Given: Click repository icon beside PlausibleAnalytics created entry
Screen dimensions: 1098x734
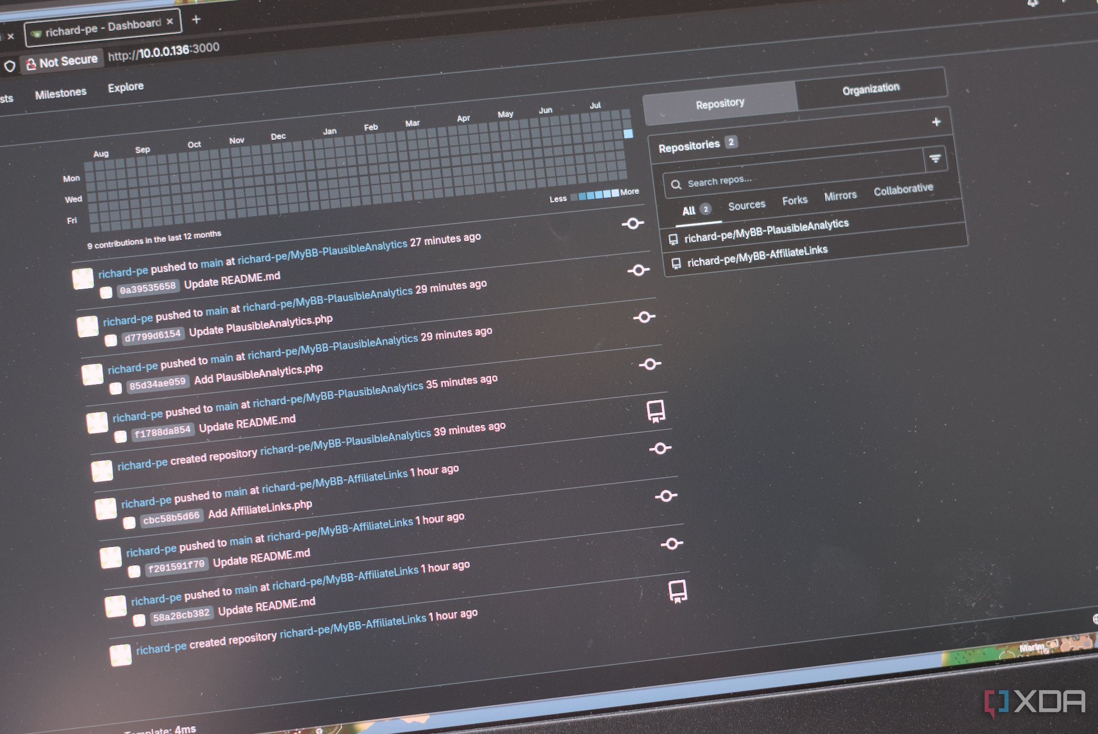Looking at the screenshot, I should point(655,412).
